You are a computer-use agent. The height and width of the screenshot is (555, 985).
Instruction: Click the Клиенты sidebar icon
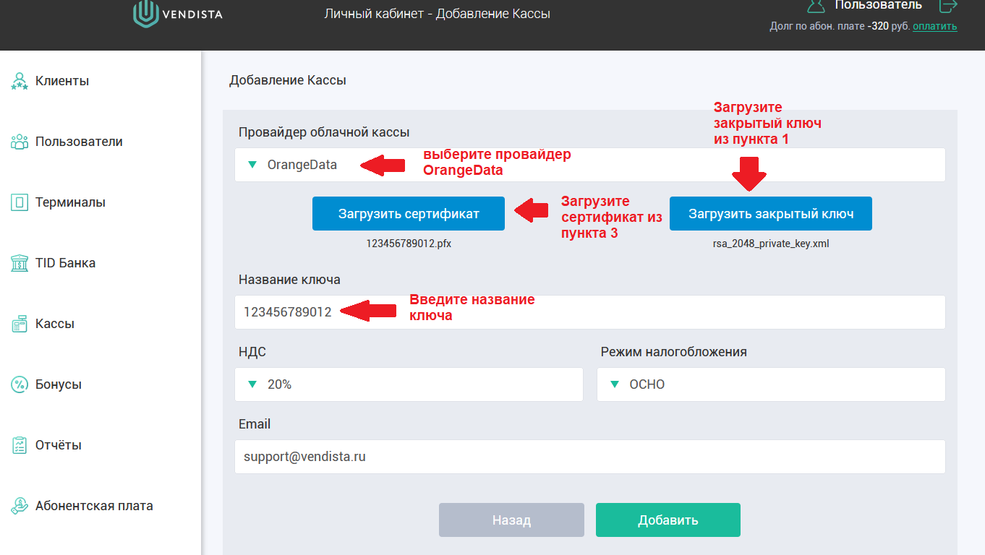click(20, 81)
